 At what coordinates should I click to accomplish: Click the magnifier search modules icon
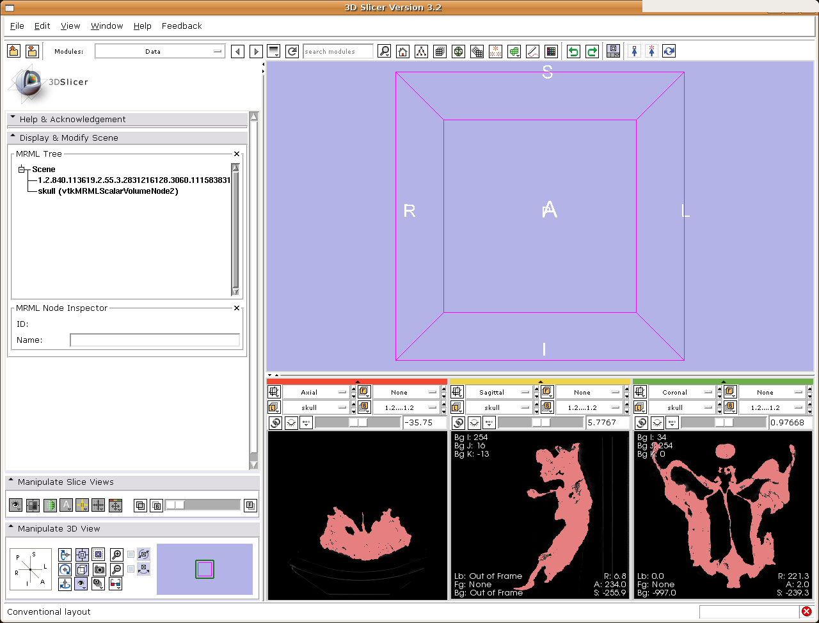pyautogui.click(x=384, y=51)
